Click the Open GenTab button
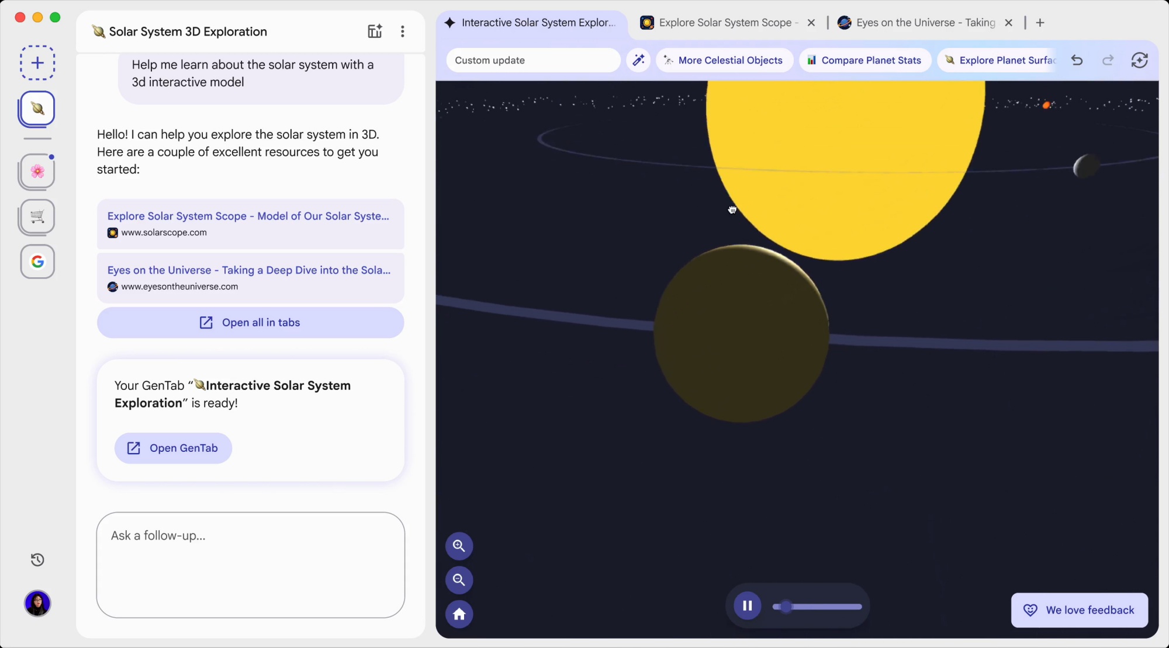This screenshot has width=1169, height=648. 173,448
